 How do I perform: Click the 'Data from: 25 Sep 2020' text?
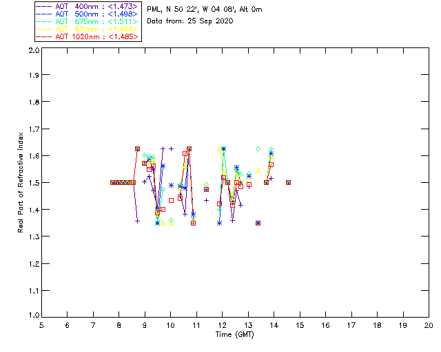(x=190, y=21)
